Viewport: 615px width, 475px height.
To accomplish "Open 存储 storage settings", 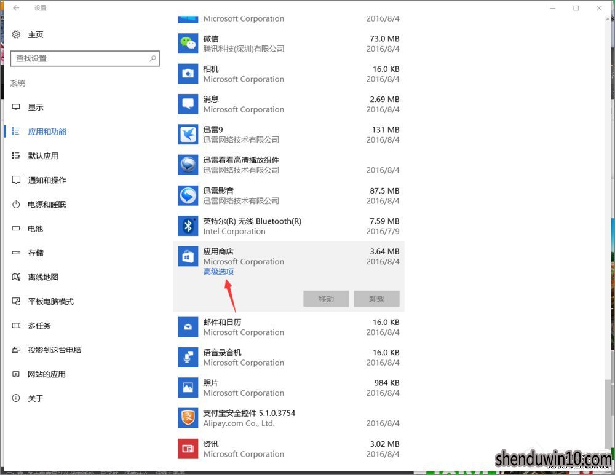I will click(x=36, y=253).
